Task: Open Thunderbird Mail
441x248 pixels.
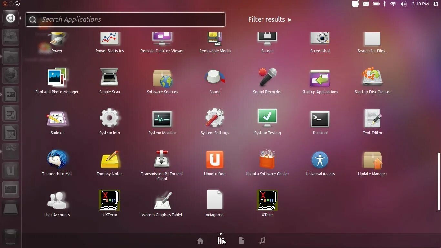Action: 57,163
